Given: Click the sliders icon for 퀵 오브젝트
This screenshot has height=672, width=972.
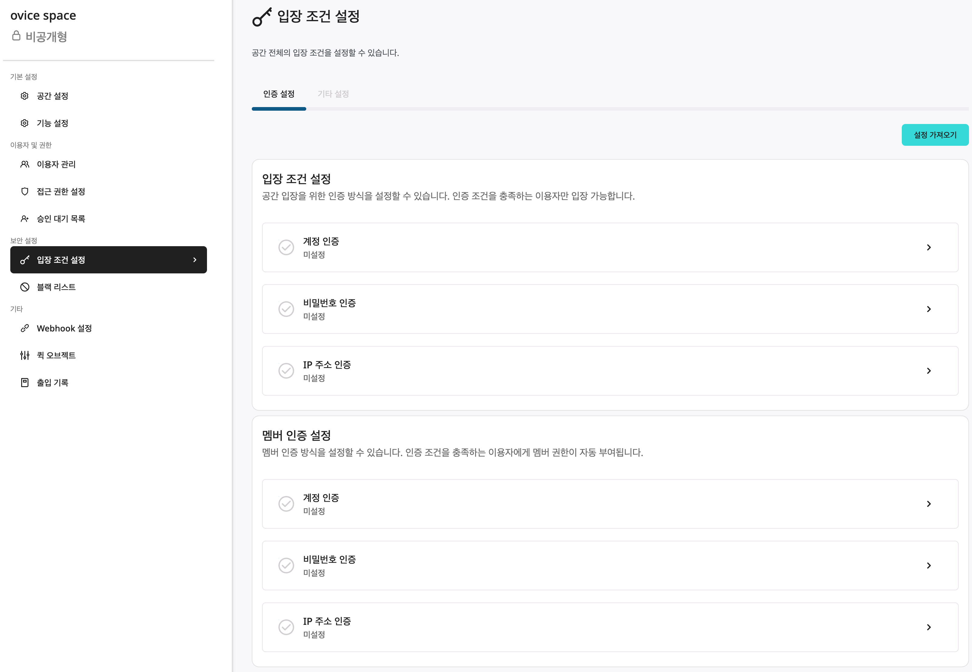Looking at the screenshot, I should point(25,355).
